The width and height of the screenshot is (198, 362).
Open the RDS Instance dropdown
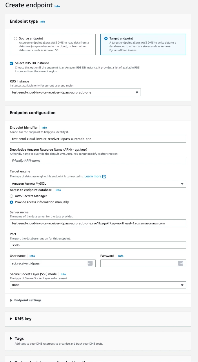click(75, 92)
